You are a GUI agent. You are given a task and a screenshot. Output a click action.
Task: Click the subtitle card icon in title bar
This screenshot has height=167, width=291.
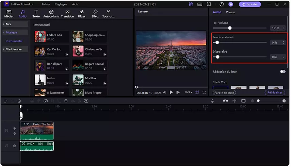click(200, 4)
